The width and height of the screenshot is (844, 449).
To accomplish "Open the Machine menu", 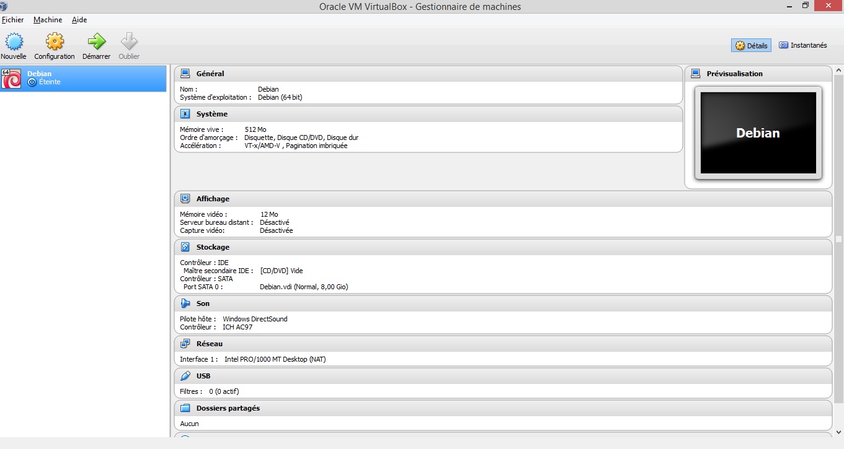I will coord(48,20).
